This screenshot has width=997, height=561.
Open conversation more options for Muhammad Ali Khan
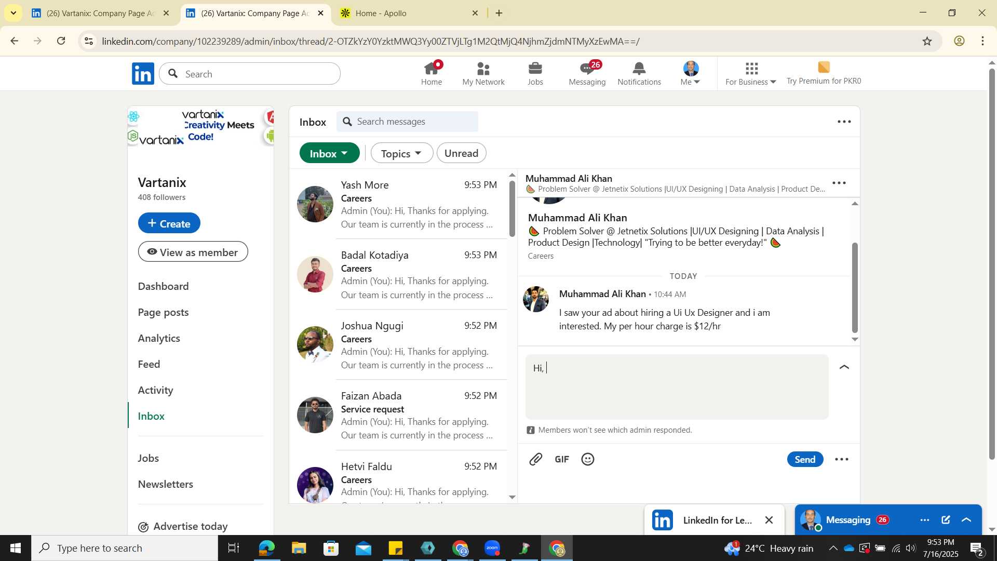pyautogui.click(x=839, y=183)
